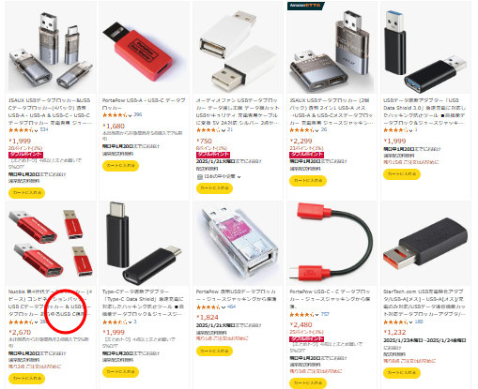Add the ¥1,232 StarTech adapter to cart
Screen dimensions: 478x389
pyautogui.click(x=402, y=372)
